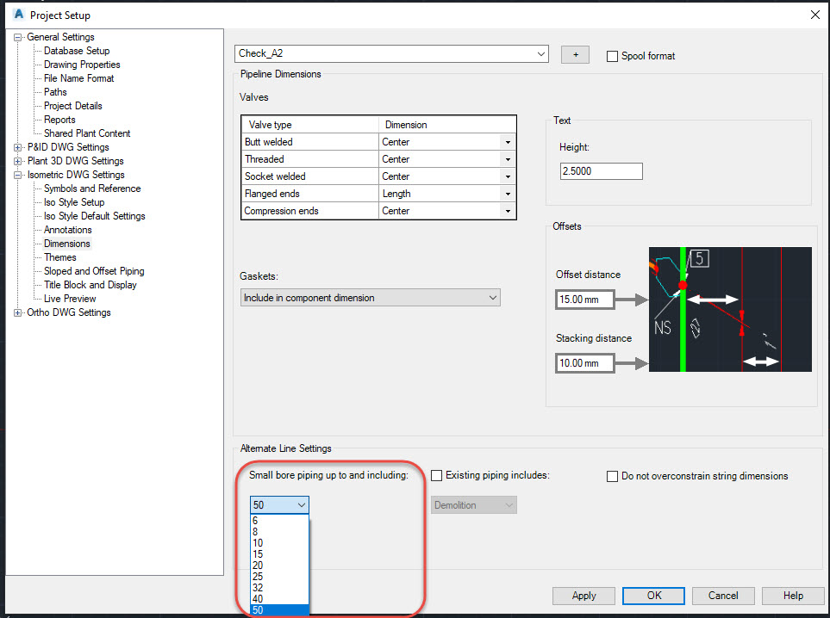
Task: Enable Existing piping includes checkbox
Action: point(437,476)
